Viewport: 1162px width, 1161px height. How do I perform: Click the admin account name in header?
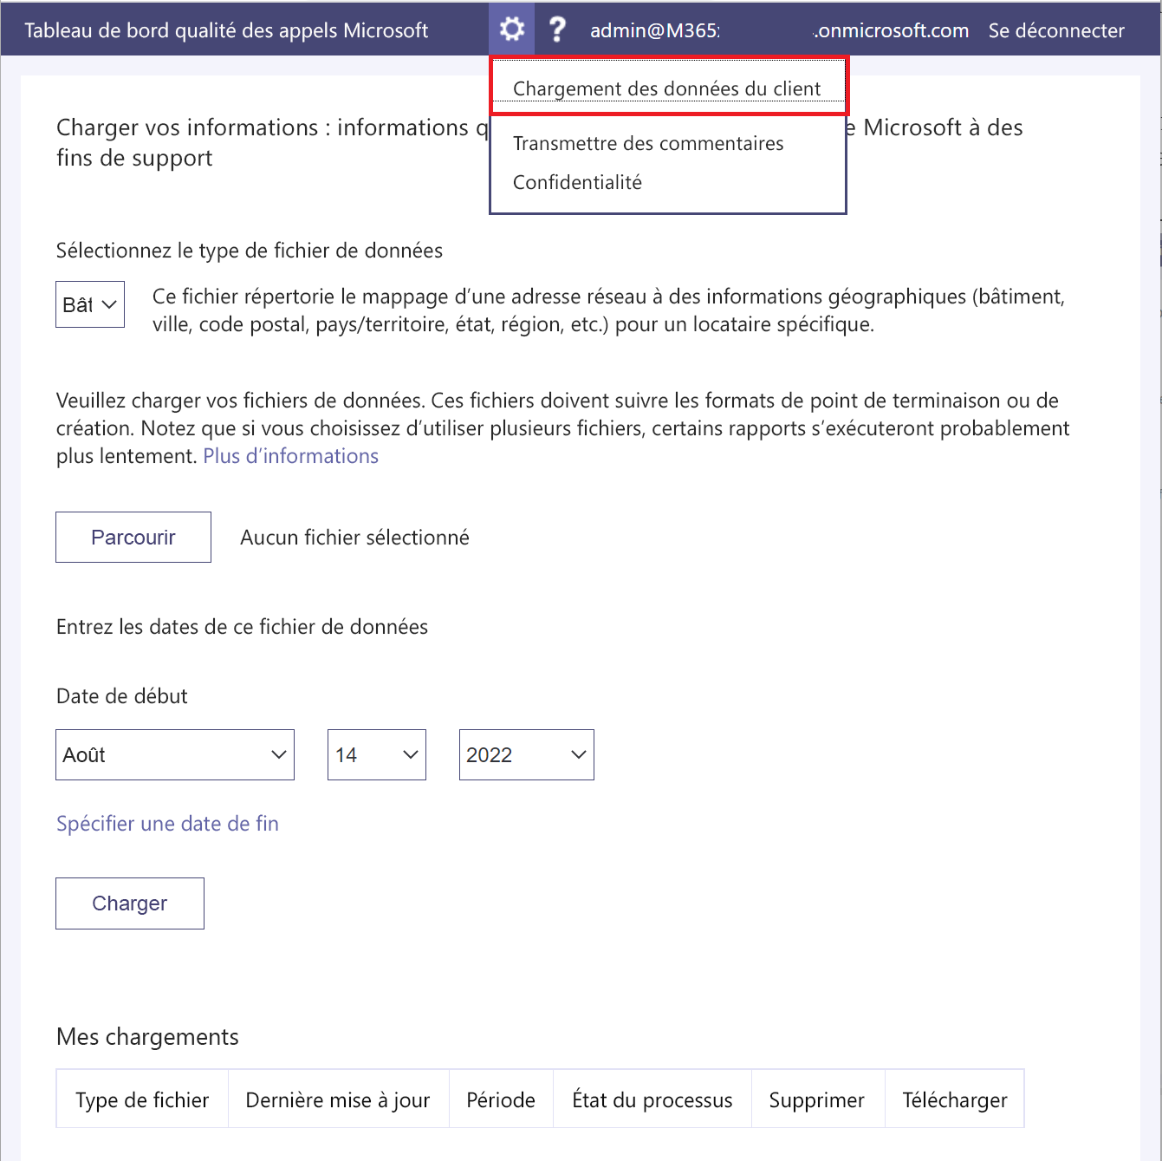(x=779, y=30)
